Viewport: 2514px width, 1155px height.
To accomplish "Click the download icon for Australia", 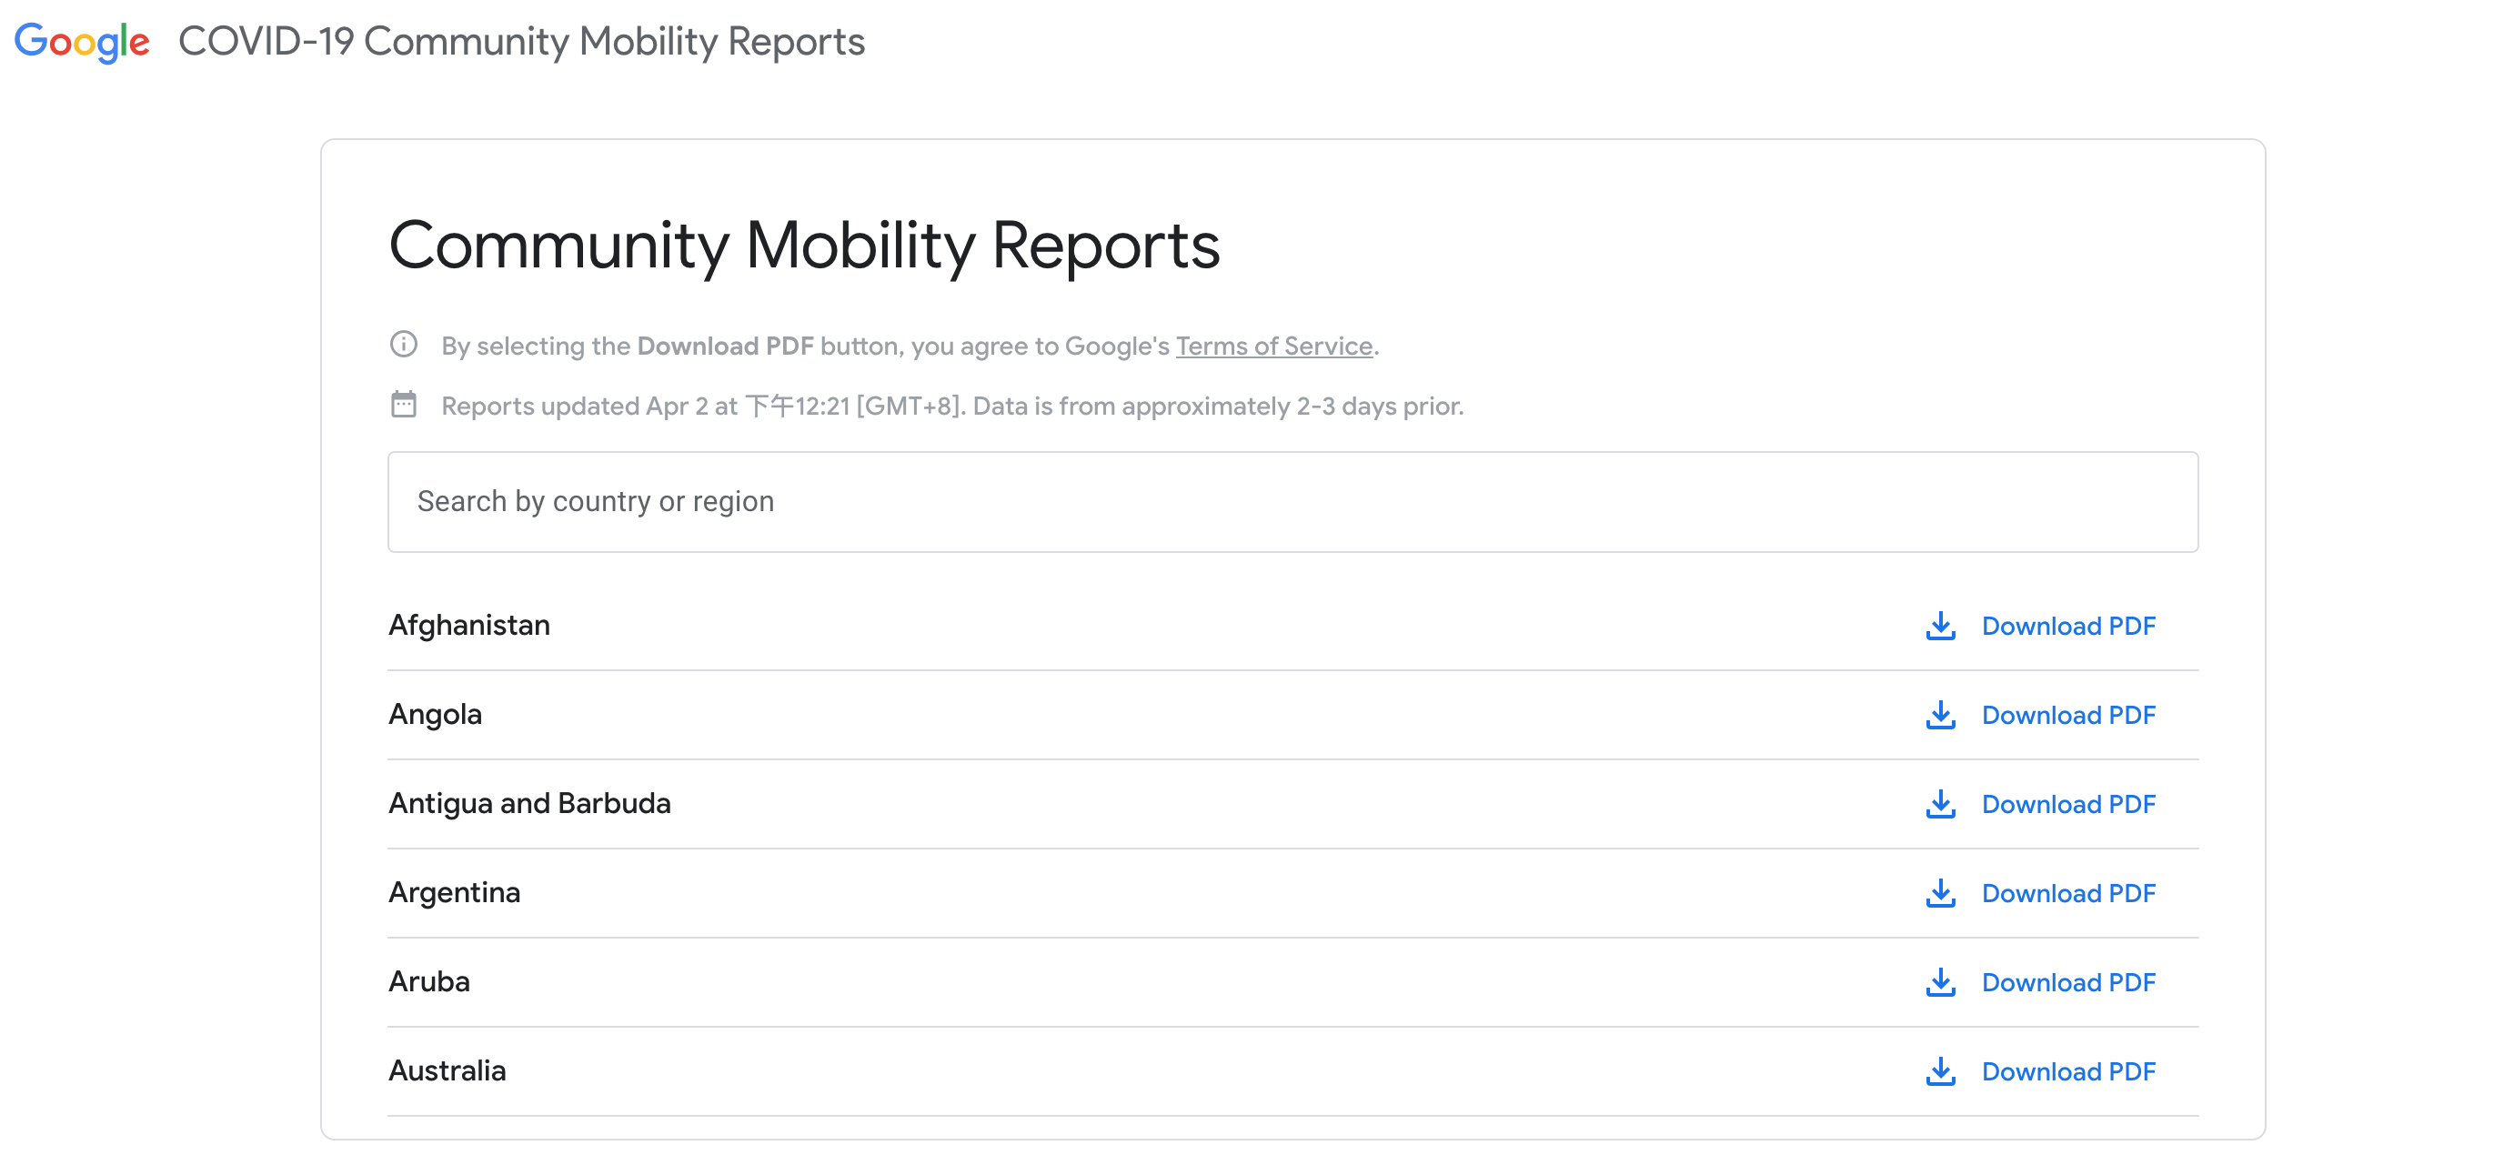I will click(1940, 1071).
